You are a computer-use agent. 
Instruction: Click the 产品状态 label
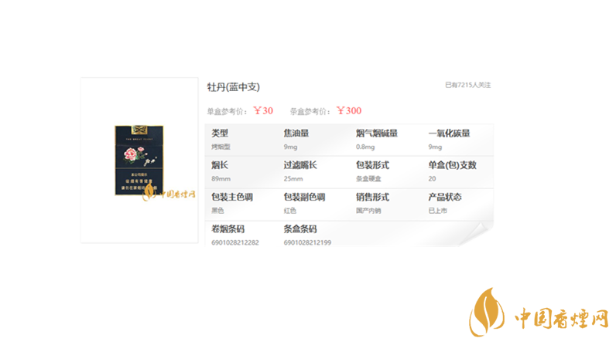[444, 198]
